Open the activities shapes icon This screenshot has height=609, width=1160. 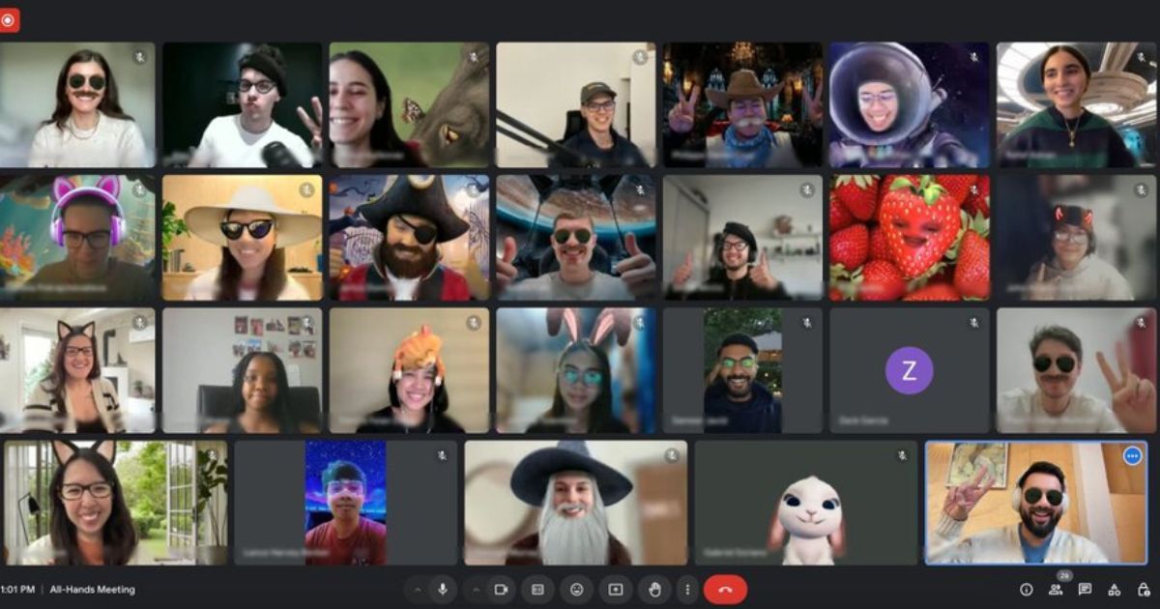1114,590
